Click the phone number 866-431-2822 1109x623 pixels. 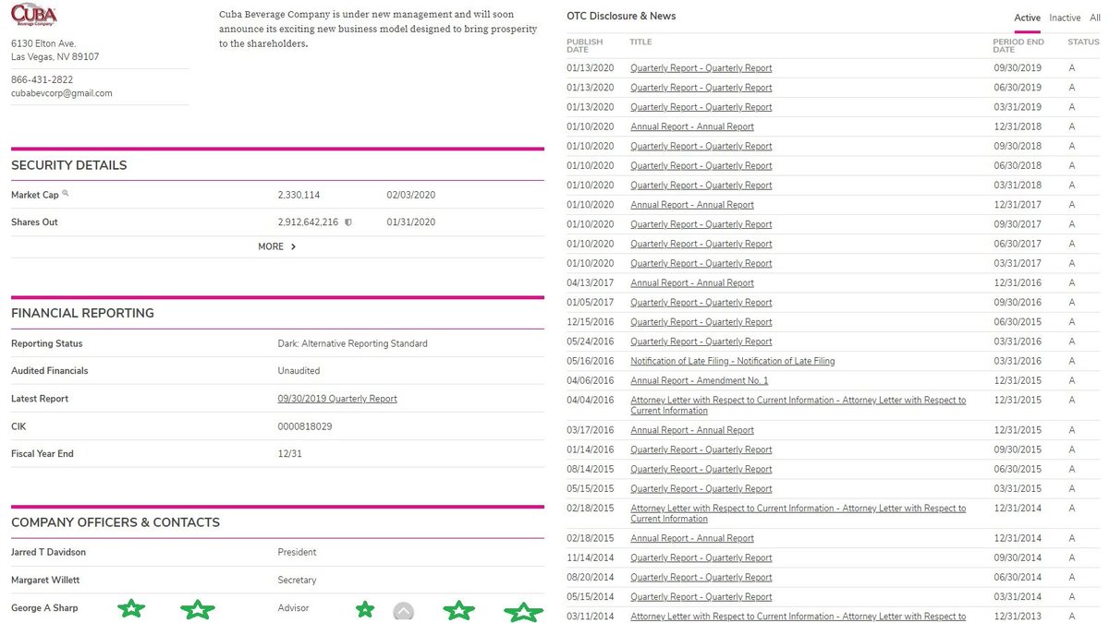(42, 80)
